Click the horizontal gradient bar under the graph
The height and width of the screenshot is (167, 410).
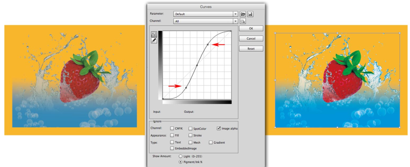tap(197, 102)
